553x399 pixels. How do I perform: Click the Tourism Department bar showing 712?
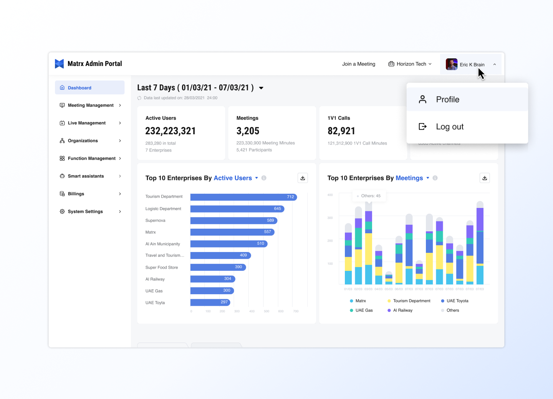point(243,197)
